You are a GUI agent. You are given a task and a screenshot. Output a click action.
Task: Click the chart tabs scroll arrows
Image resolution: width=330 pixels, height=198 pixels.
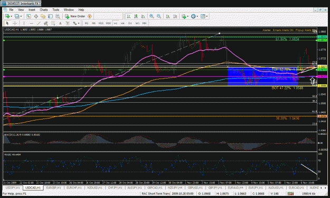pos(324,187)
